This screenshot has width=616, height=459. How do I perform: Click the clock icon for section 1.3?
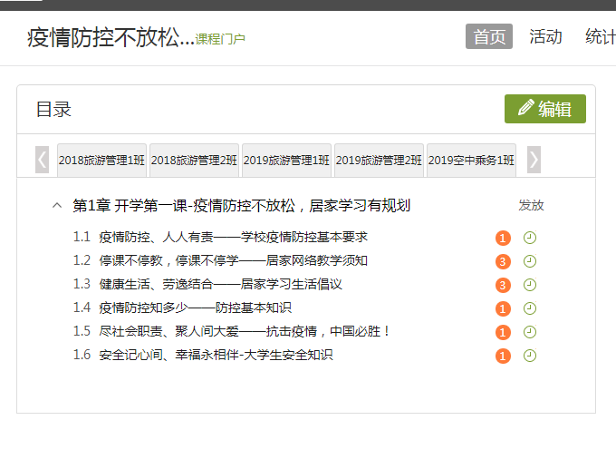click(x=530, y=285)
